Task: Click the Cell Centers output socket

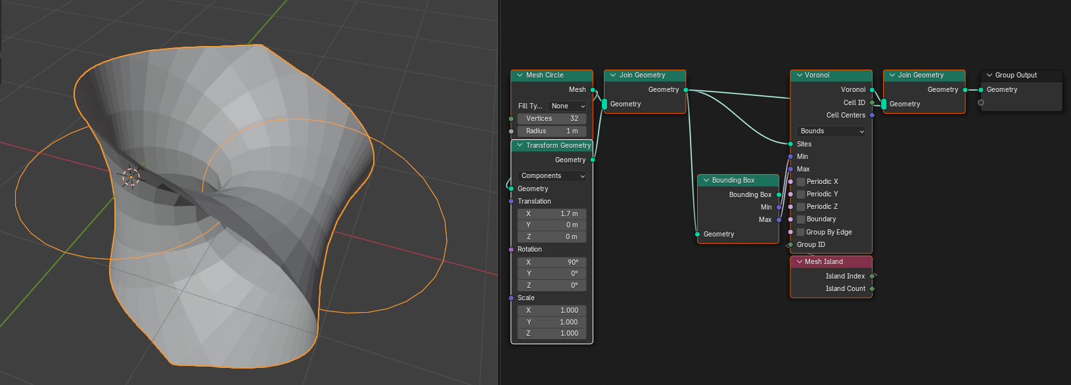Action: (x=872, y=116)
